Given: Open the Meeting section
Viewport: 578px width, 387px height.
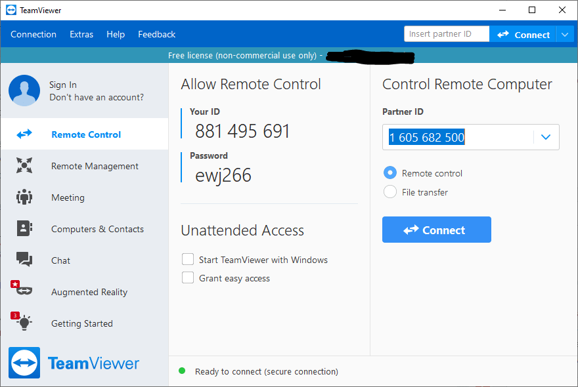Looking at the screenshot, I should click(85, 197).
